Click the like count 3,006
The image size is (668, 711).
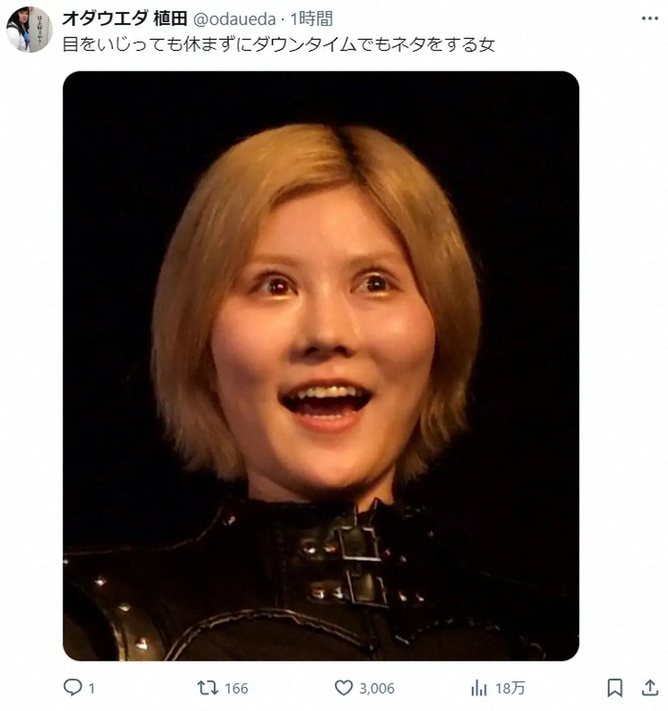tap(377, 688)
